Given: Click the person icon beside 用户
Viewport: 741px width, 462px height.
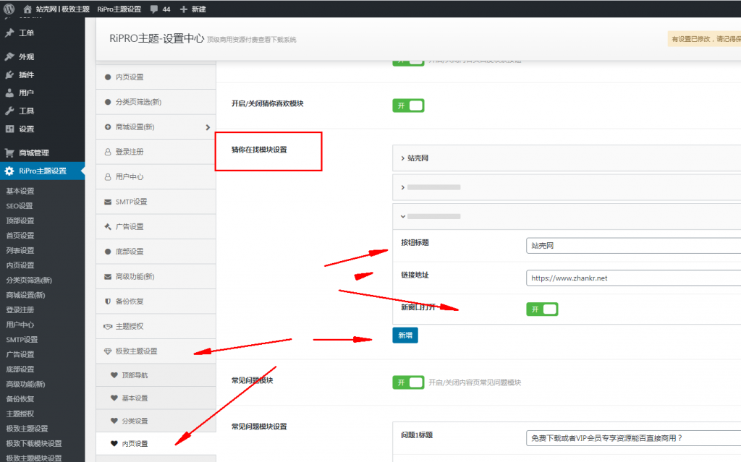Looking at the screenshot, I should click(9, 93).
